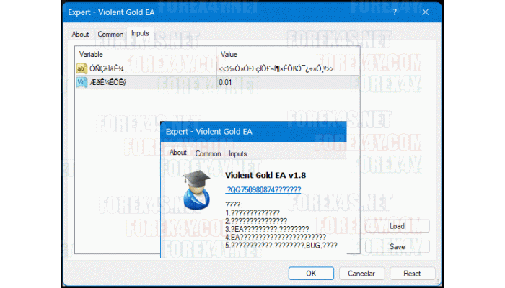Viewport: 505px width, 288px height.
Task: Click the About tab above the Violent Gold EA v1.8 heading
Action: 177,153
